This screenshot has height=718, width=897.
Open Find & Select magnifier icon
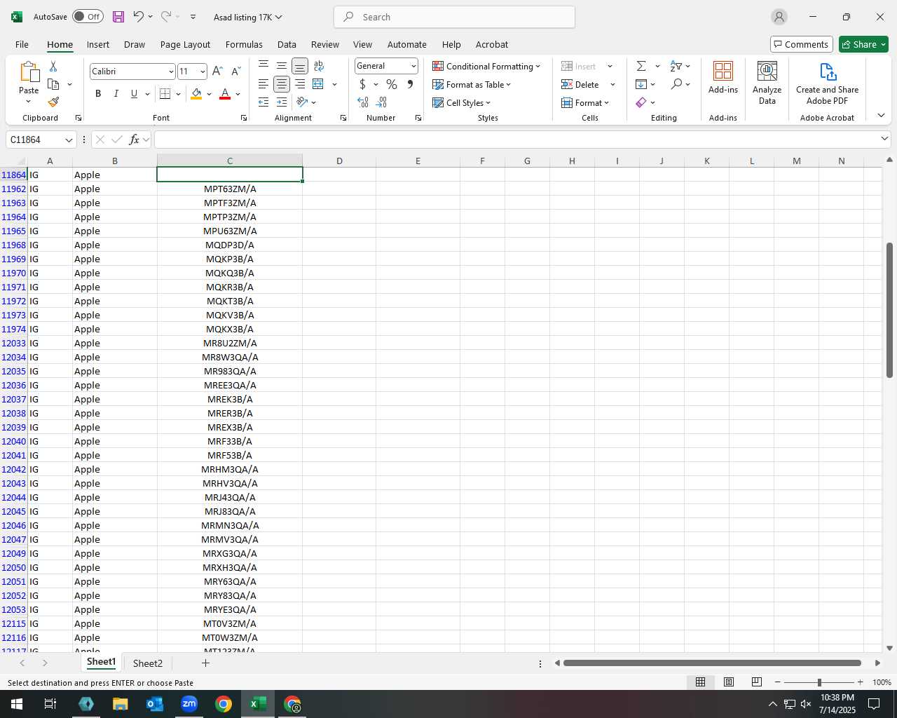click(676, 84)
